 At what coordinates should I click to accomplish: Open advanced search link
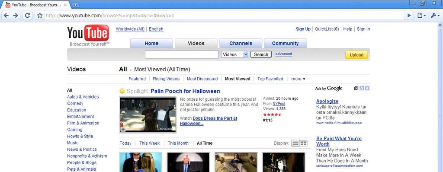coord(284,54)
